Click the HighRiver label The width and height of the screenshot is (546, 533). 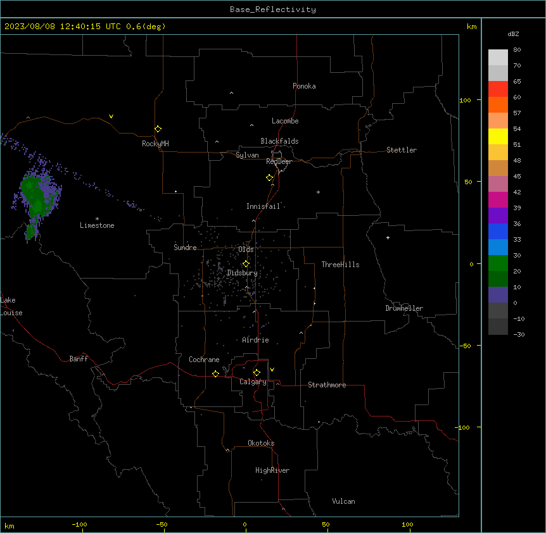tap(272, 470)
